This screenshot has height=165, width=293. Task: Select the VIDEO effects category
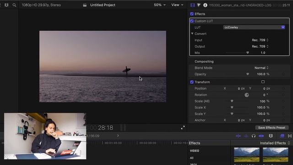tap(195, 151)
